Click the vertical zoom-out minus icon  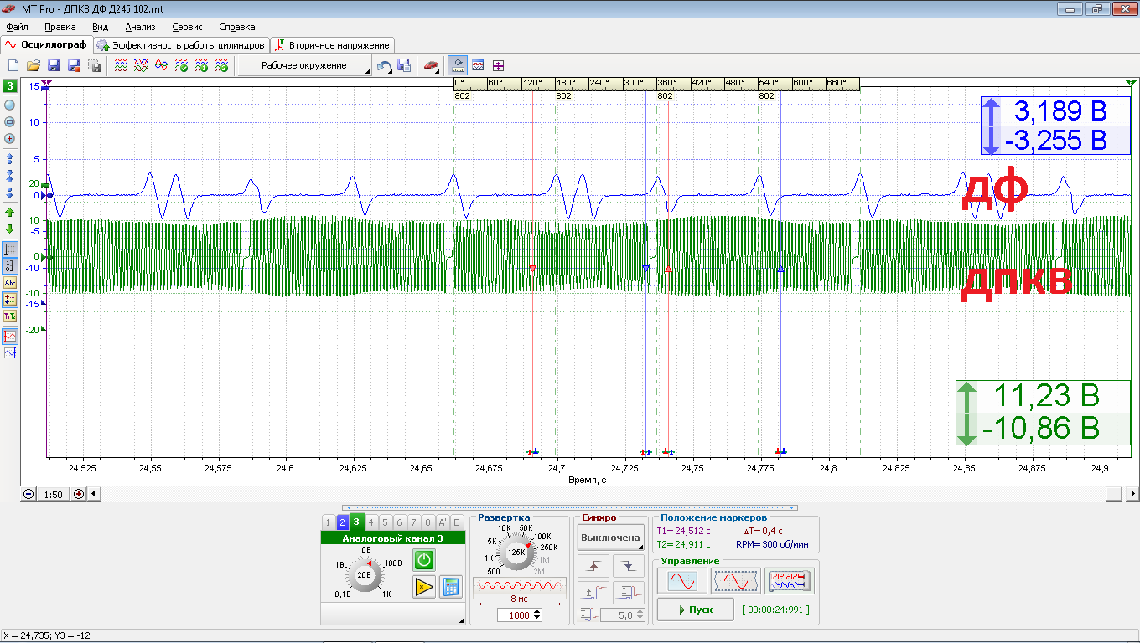pos(10,105)
